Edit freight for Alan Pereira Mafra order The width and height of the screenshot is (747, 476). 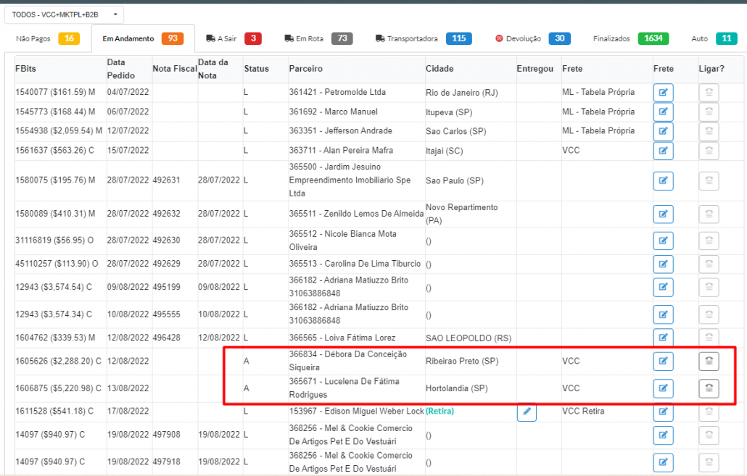663,151
